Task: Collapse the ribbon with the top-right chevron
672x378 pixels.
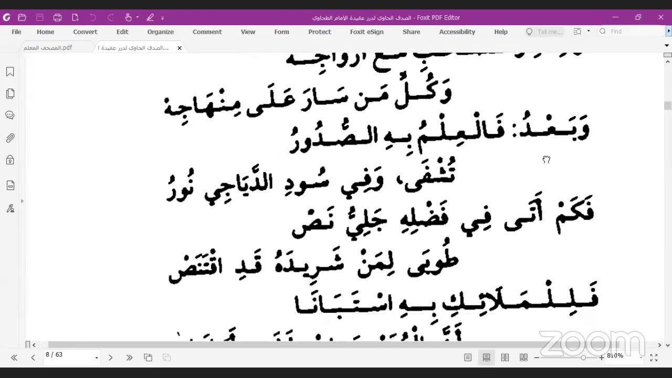Action: pyautogui.click(x=667, y=46)
